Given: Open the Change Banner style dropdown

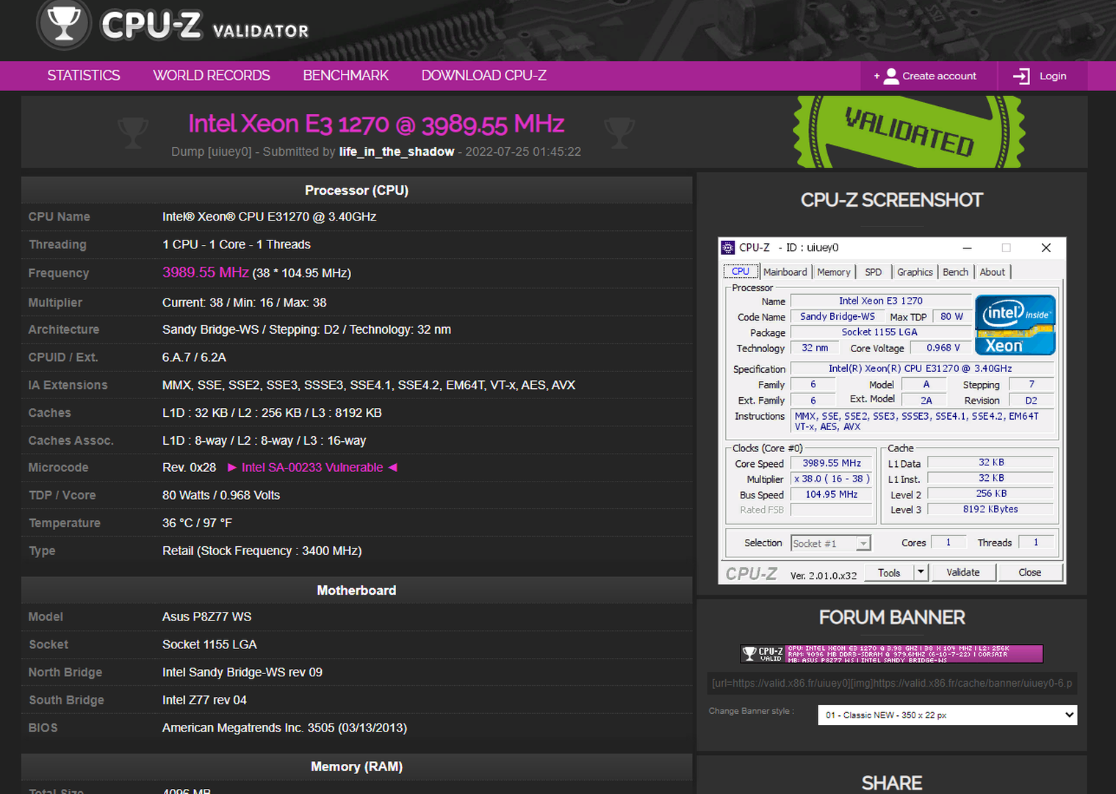Looking at the screenshot, I should tap(947, 715).
